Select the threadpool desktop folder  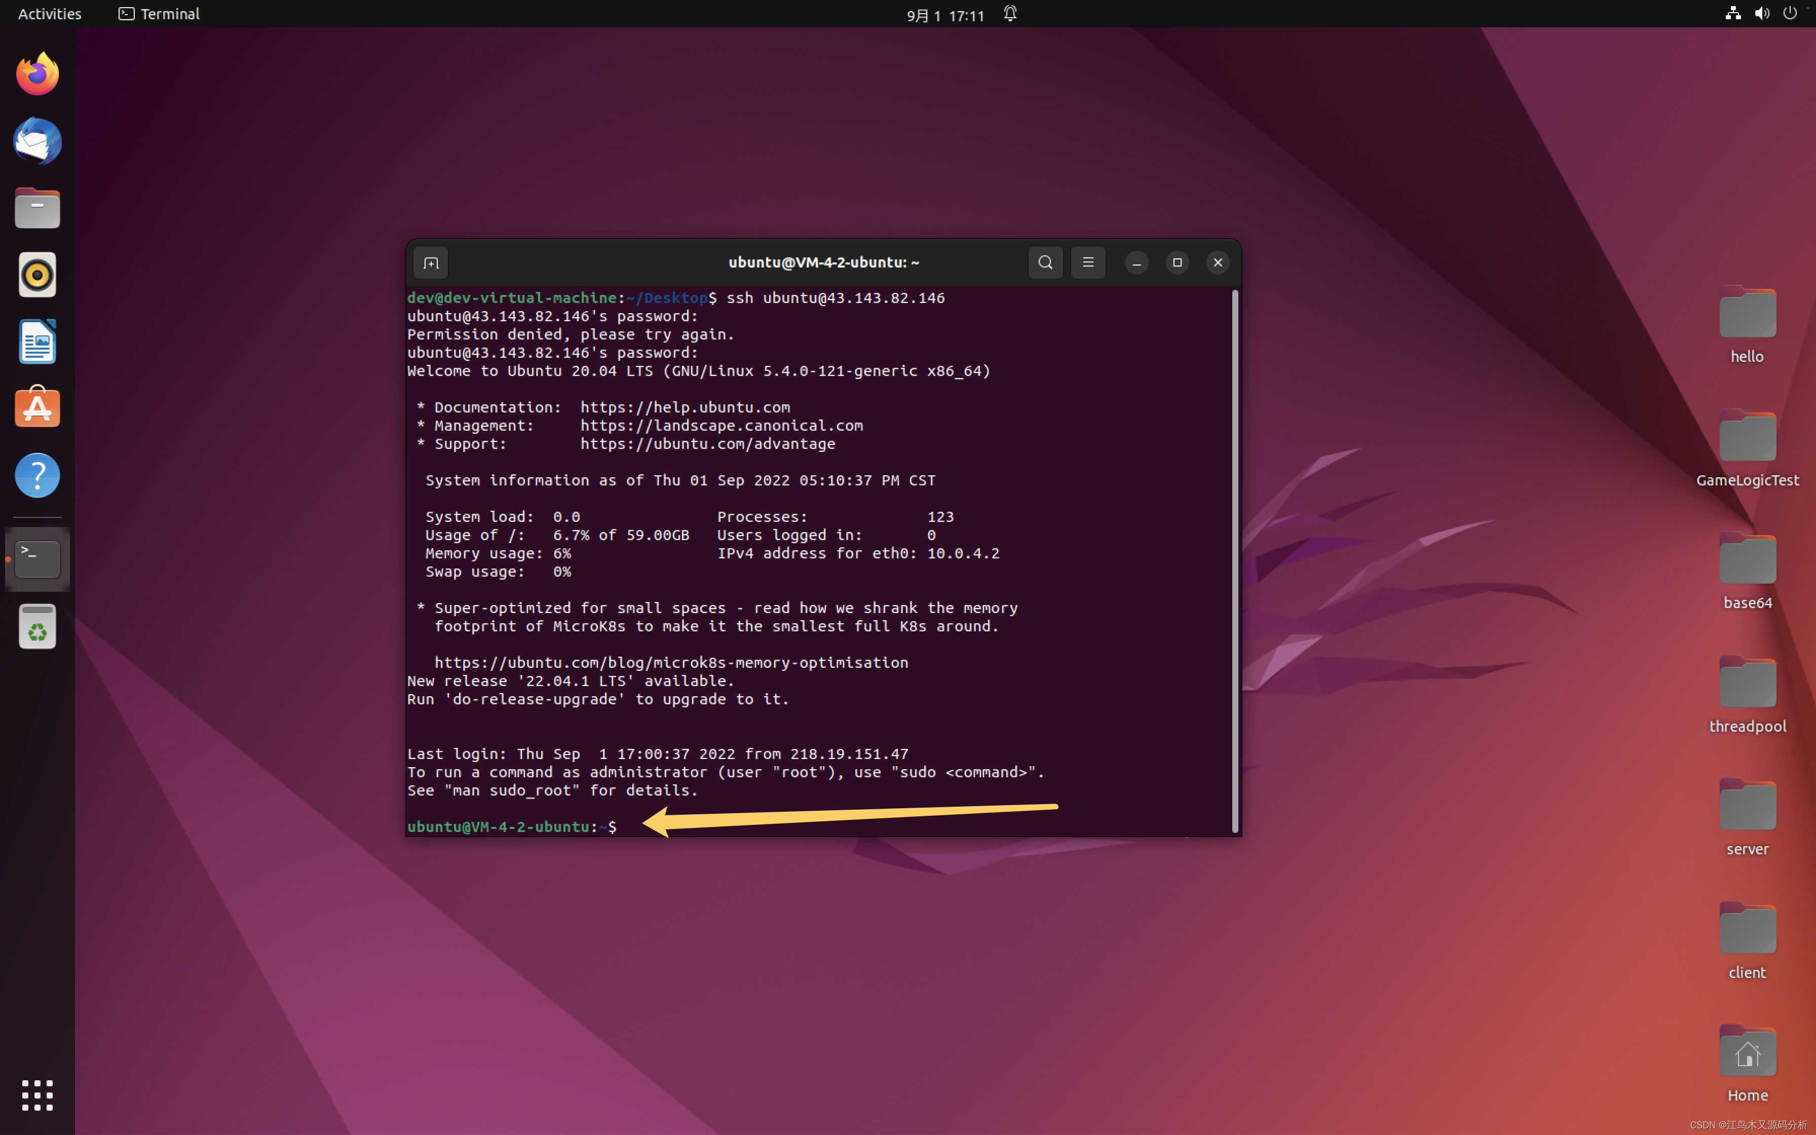pyautogui.click(x=1748, y=695)
